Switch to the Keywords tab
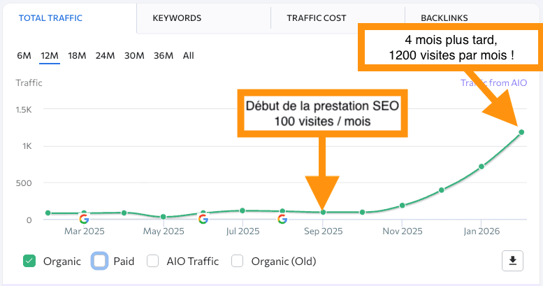The image size is (543, 286). click(177, 18)
